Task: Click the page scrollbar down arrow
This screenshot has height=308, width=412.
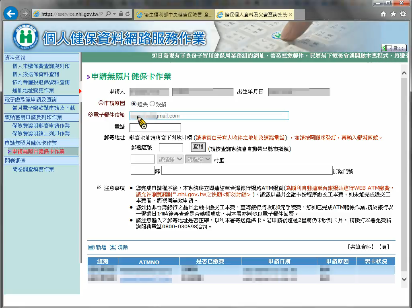Action: (404, 279)
